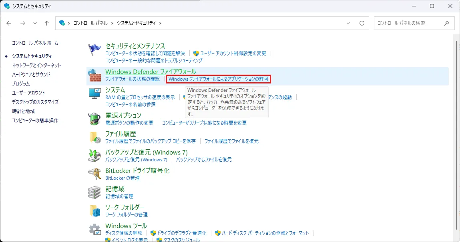Screen dimensions: 460x242
Task: Click ファイル履歴でファイルのバックアップ コピーを保存 link
Action: [x=151, y=141]
